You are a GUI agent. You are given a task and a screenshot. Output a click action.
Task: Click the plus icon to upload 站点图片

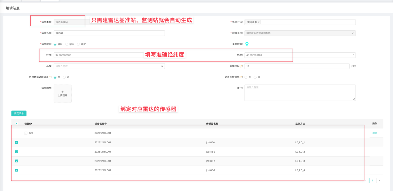pos(62,92)
